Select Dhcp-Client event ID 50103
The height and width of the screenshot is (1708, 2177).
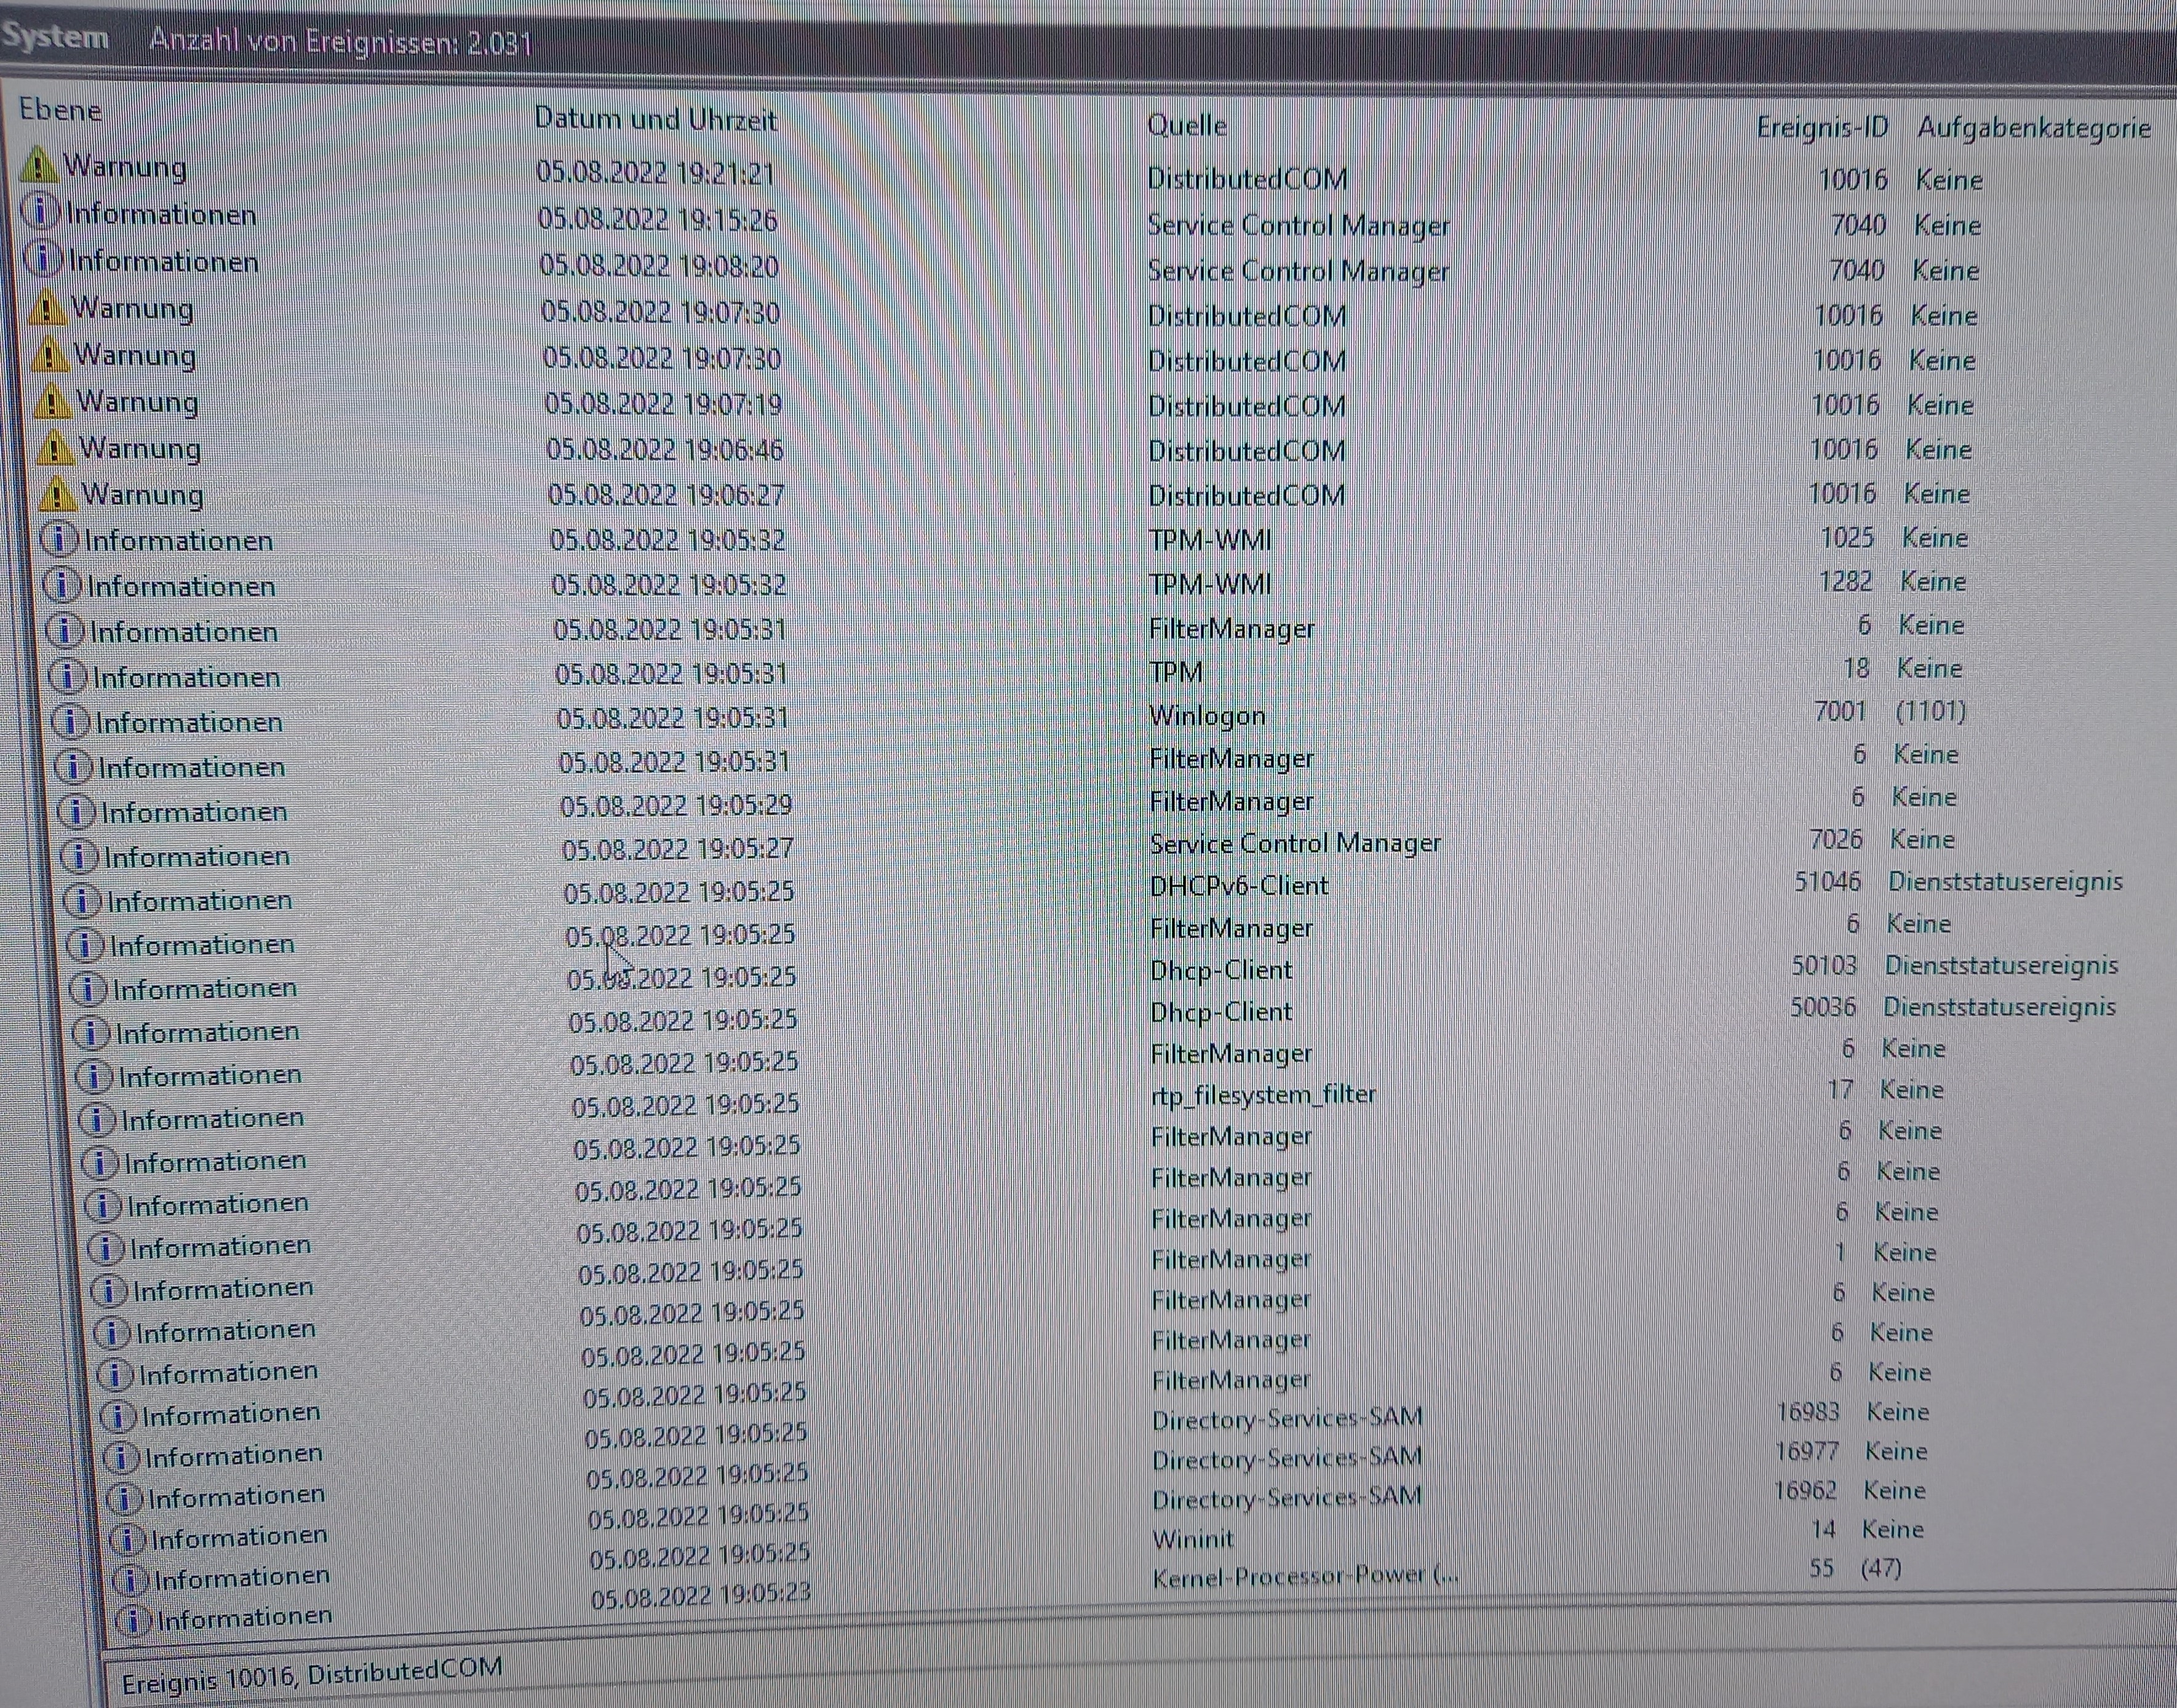(x=1220, y=970)
